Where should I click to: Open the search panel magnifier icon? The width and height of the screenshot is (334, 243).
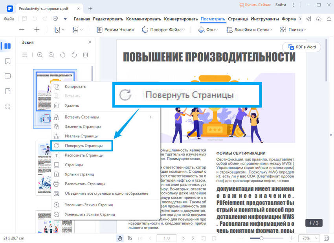click(x=7, y=106)
